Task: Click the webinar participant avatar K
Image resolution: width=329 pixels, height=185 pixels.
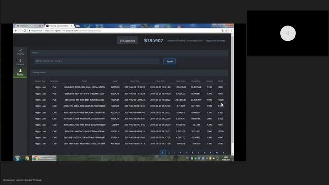Action: coord(288,33)
